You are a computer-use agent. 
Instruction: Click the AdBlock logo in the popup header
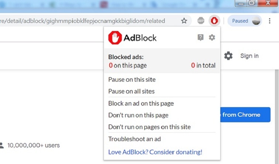pos(132,38)
